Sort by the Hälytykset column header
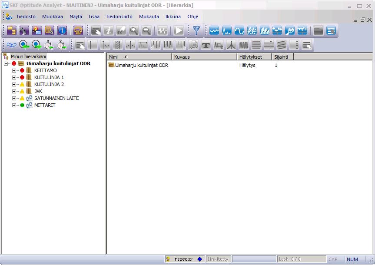 coord(255,56)
